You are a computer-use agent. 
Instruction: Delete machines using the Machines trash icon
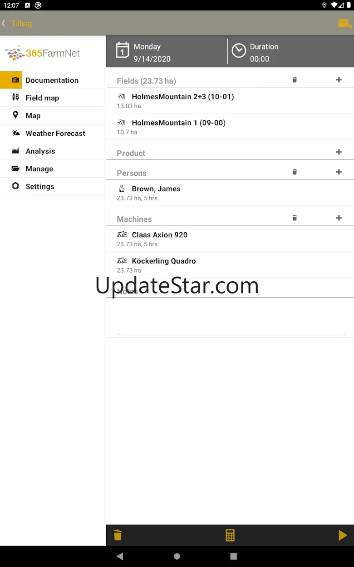pos(295,218)
